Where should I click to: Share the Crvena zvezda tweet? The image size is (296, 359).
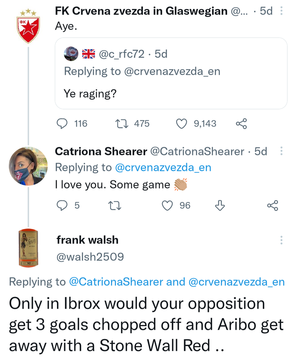(x=241, y=123)
